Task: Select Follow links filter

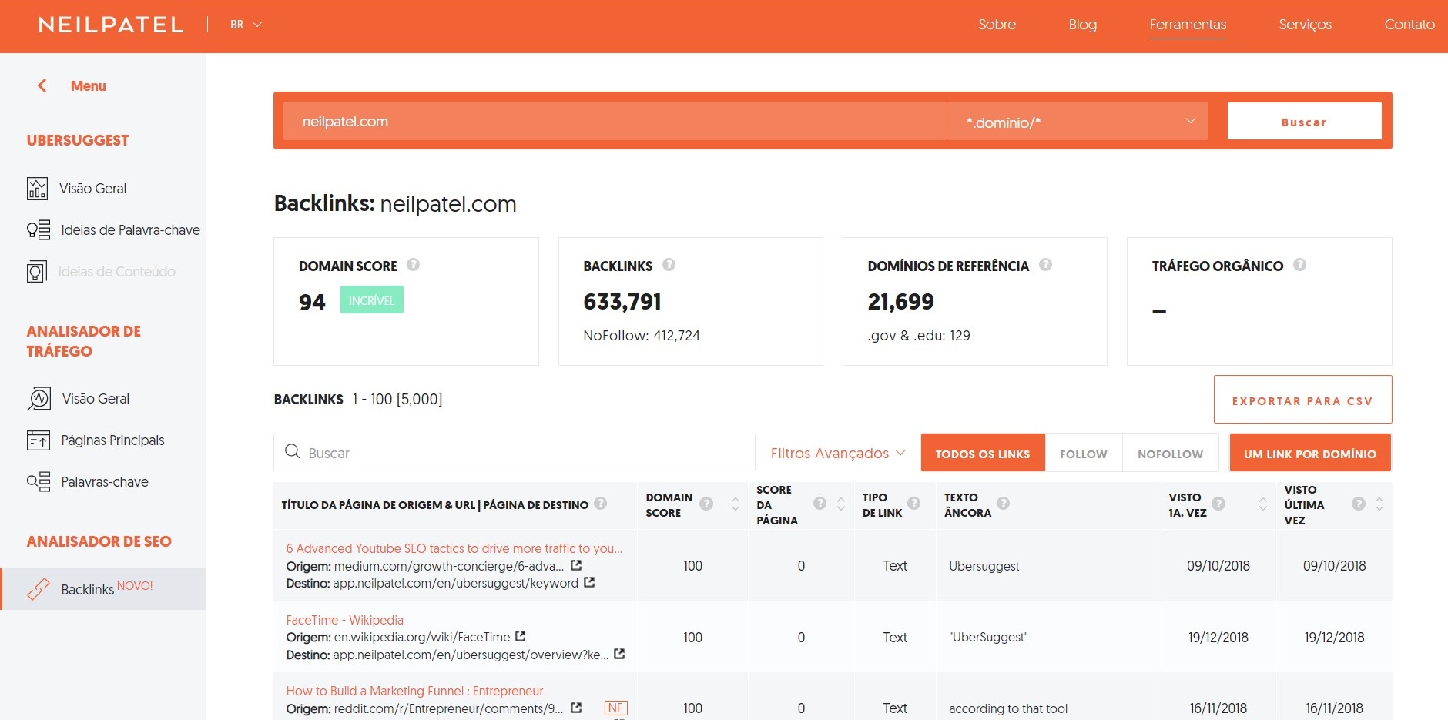Action: [x=1084, y=453]
